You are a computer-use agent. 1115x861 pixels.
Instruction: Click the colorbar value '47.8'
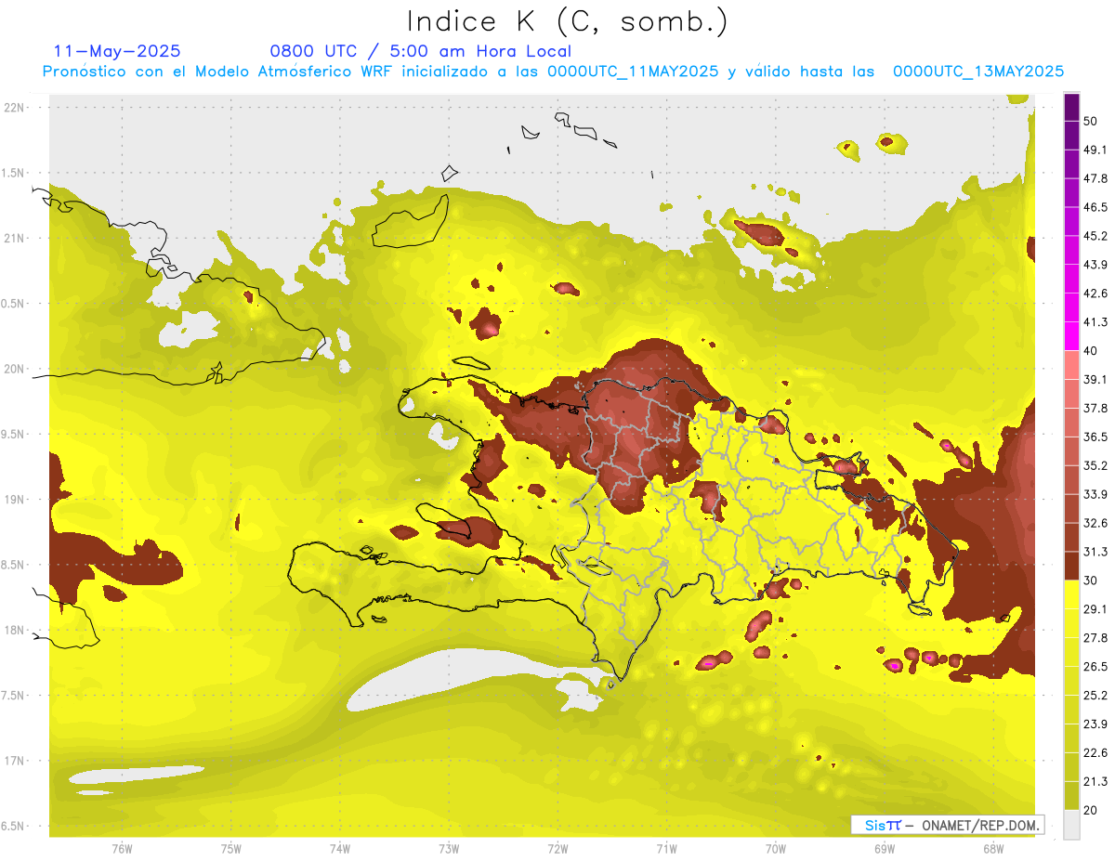point(1095,179)
